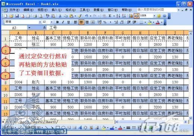
Task: Open the 格式 (Format) menu
Action: tap(71, 10)
